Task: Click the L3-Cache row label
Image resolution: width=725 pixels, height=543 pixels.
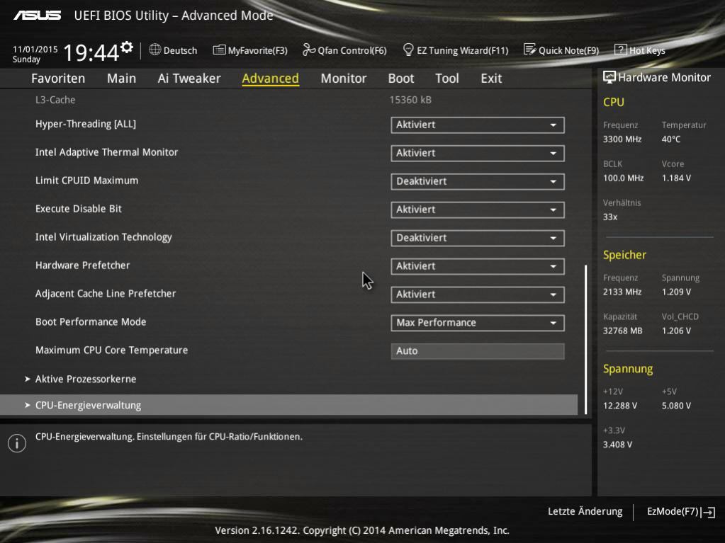Action: [55, 100]
